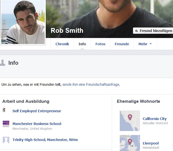
Task: Click the Info section person silhouette icon
Action: click(3, 63)
